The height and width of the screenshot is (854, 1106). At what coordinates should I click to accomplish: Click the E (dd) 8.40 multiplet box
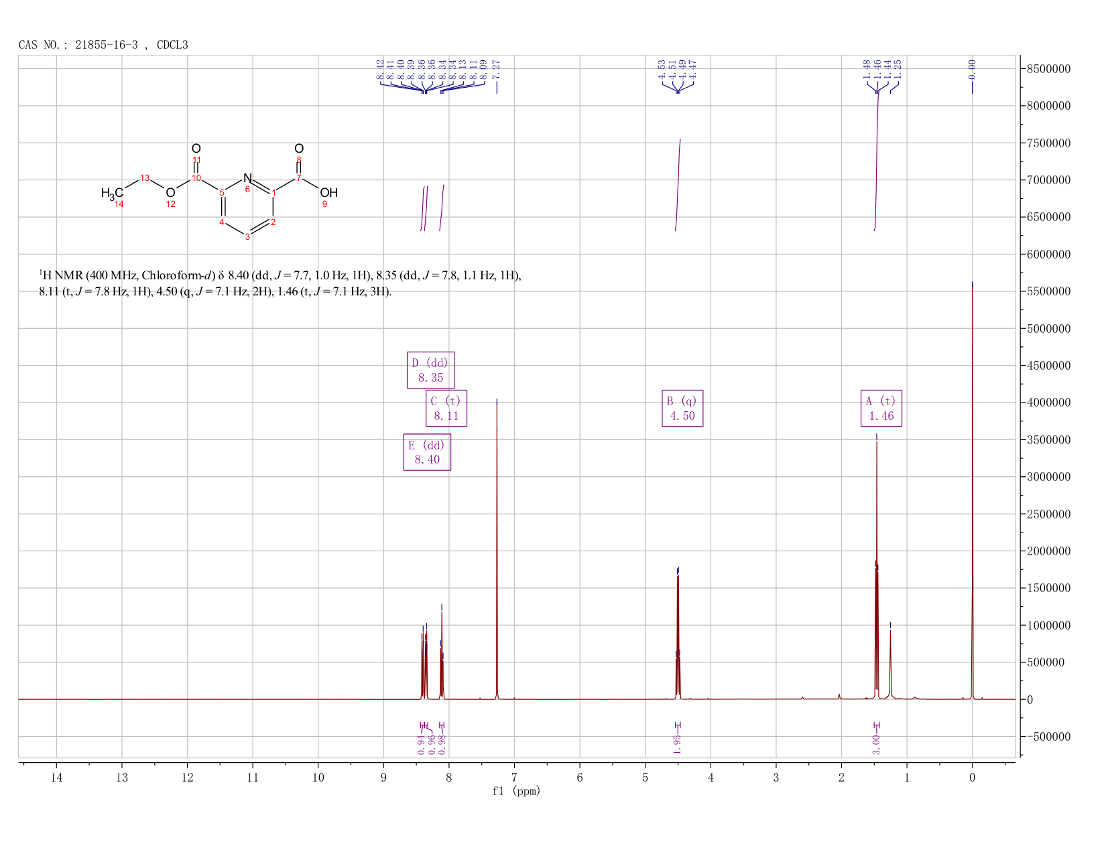[x=427, y=452]
